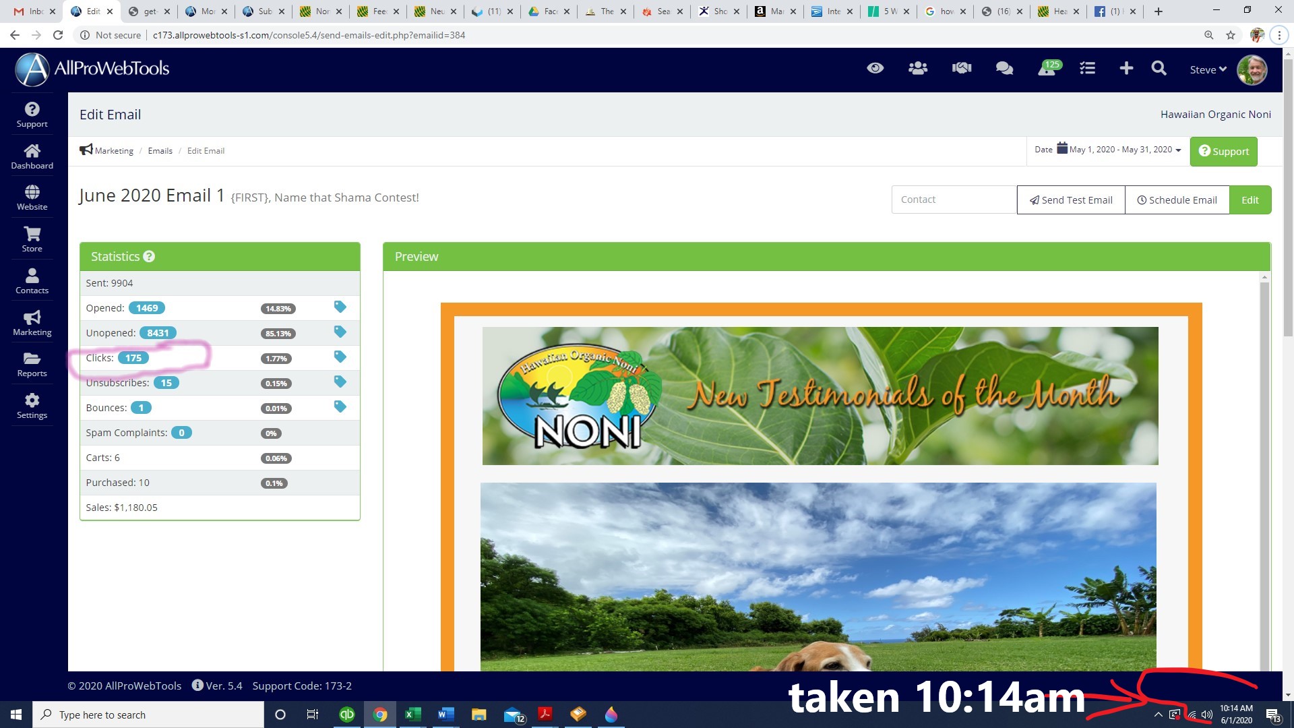Reload the page in browser
The width and height of the screenshot is (1294, 728).
(x=58, y=35)
